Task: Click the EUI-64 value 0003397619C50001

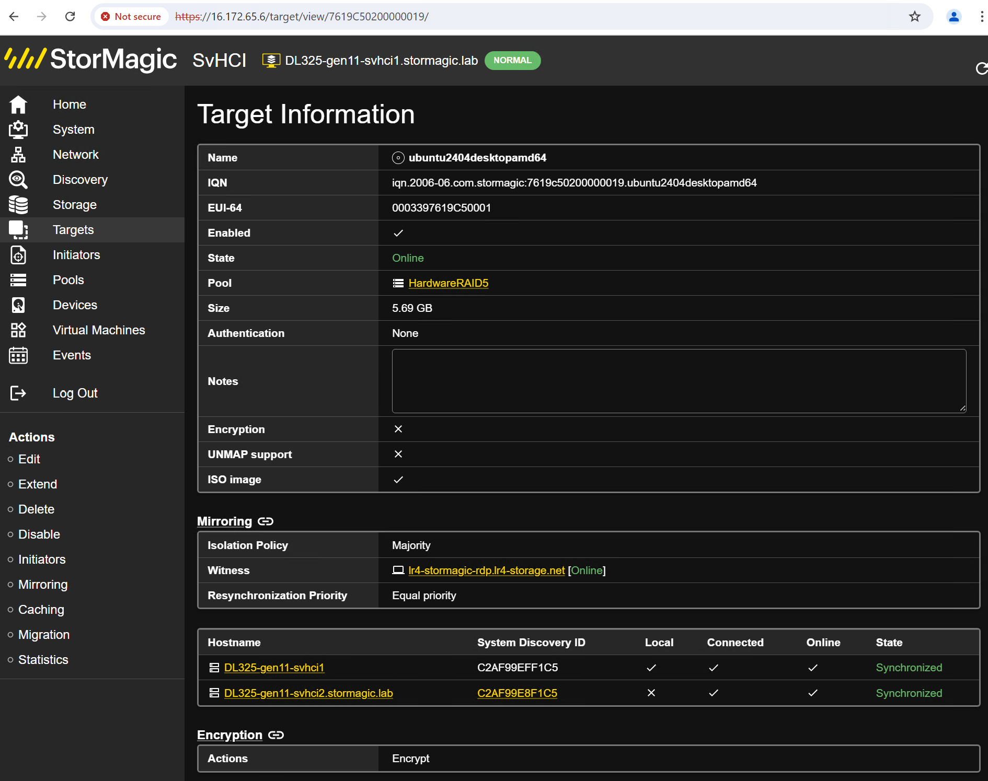Action: click(x=442, y=208)
